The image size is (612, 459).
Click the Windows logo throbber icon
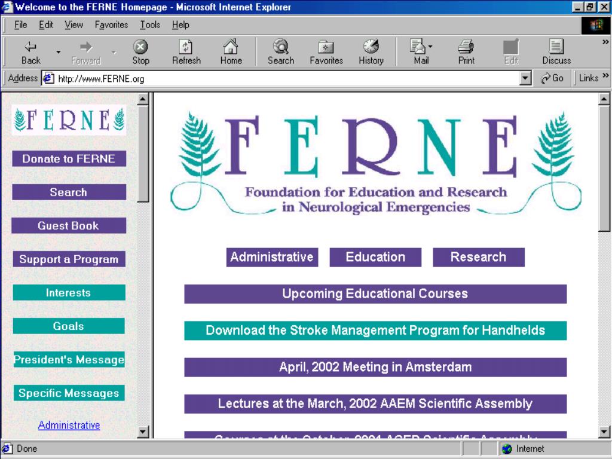(596, 26)
